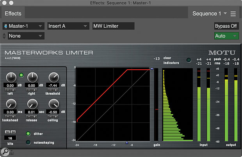Open the Insert A dropdown
Viewport: 242px width, 157px height.
tap(68, 26)
